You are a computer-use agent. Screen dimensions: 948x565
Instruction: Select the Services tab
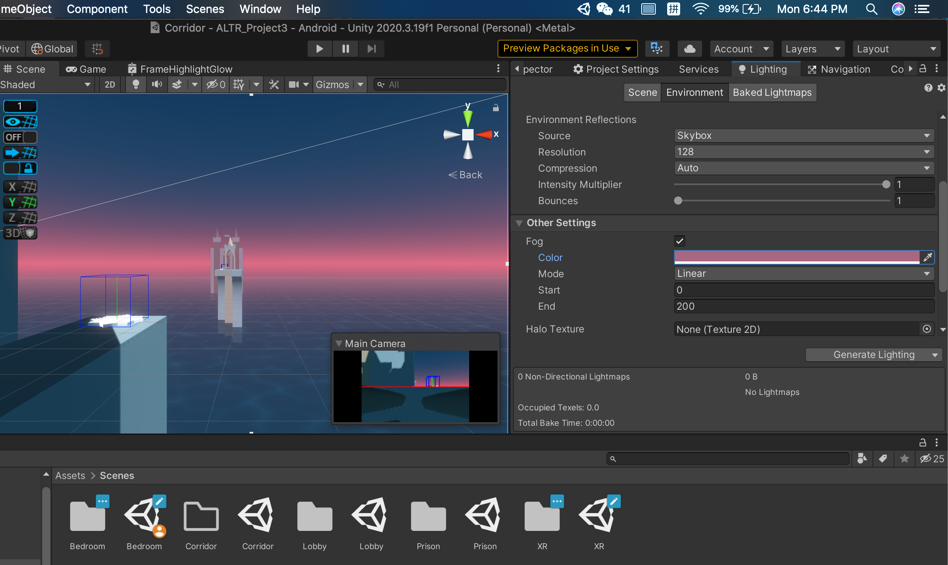coord(699,69)
